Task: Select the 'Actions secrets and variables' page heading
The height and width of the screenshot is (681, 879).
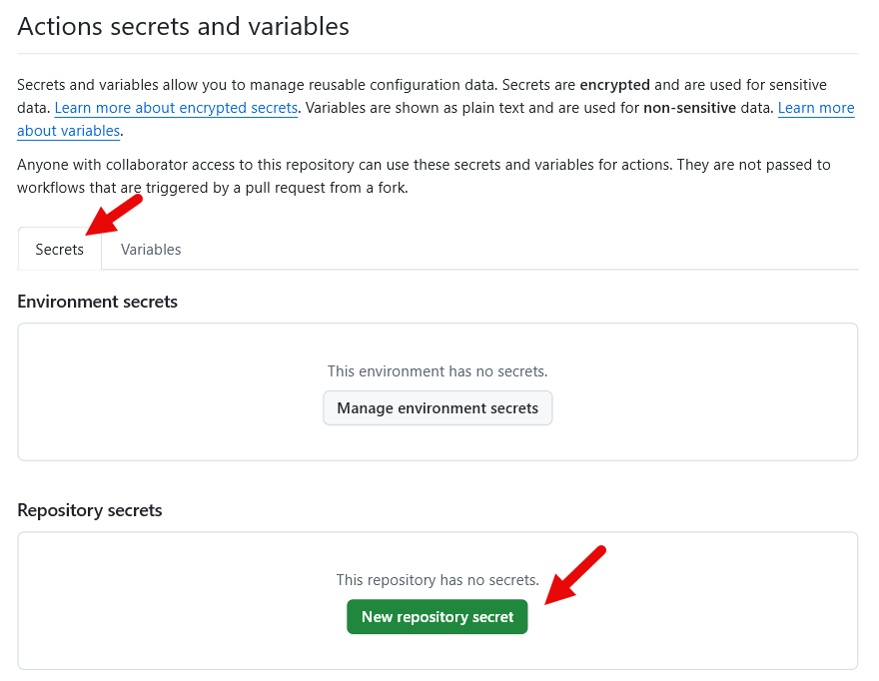Action: 183,26
